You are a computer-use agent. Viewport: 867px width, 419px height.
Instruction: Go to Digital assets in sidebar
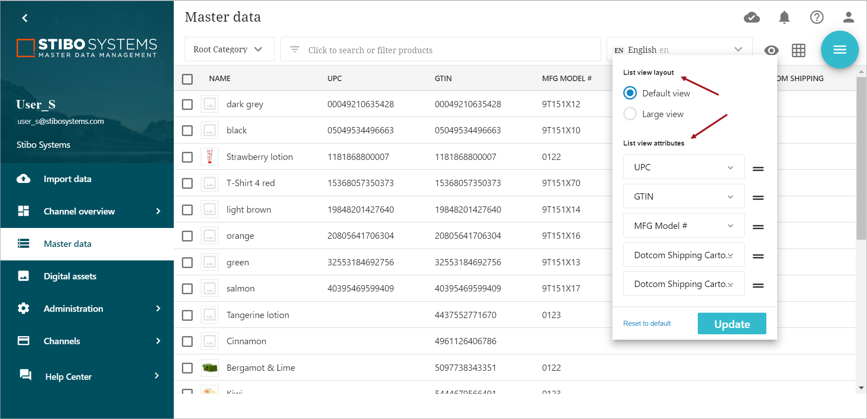pyautogui.click(x=70, y=276)
